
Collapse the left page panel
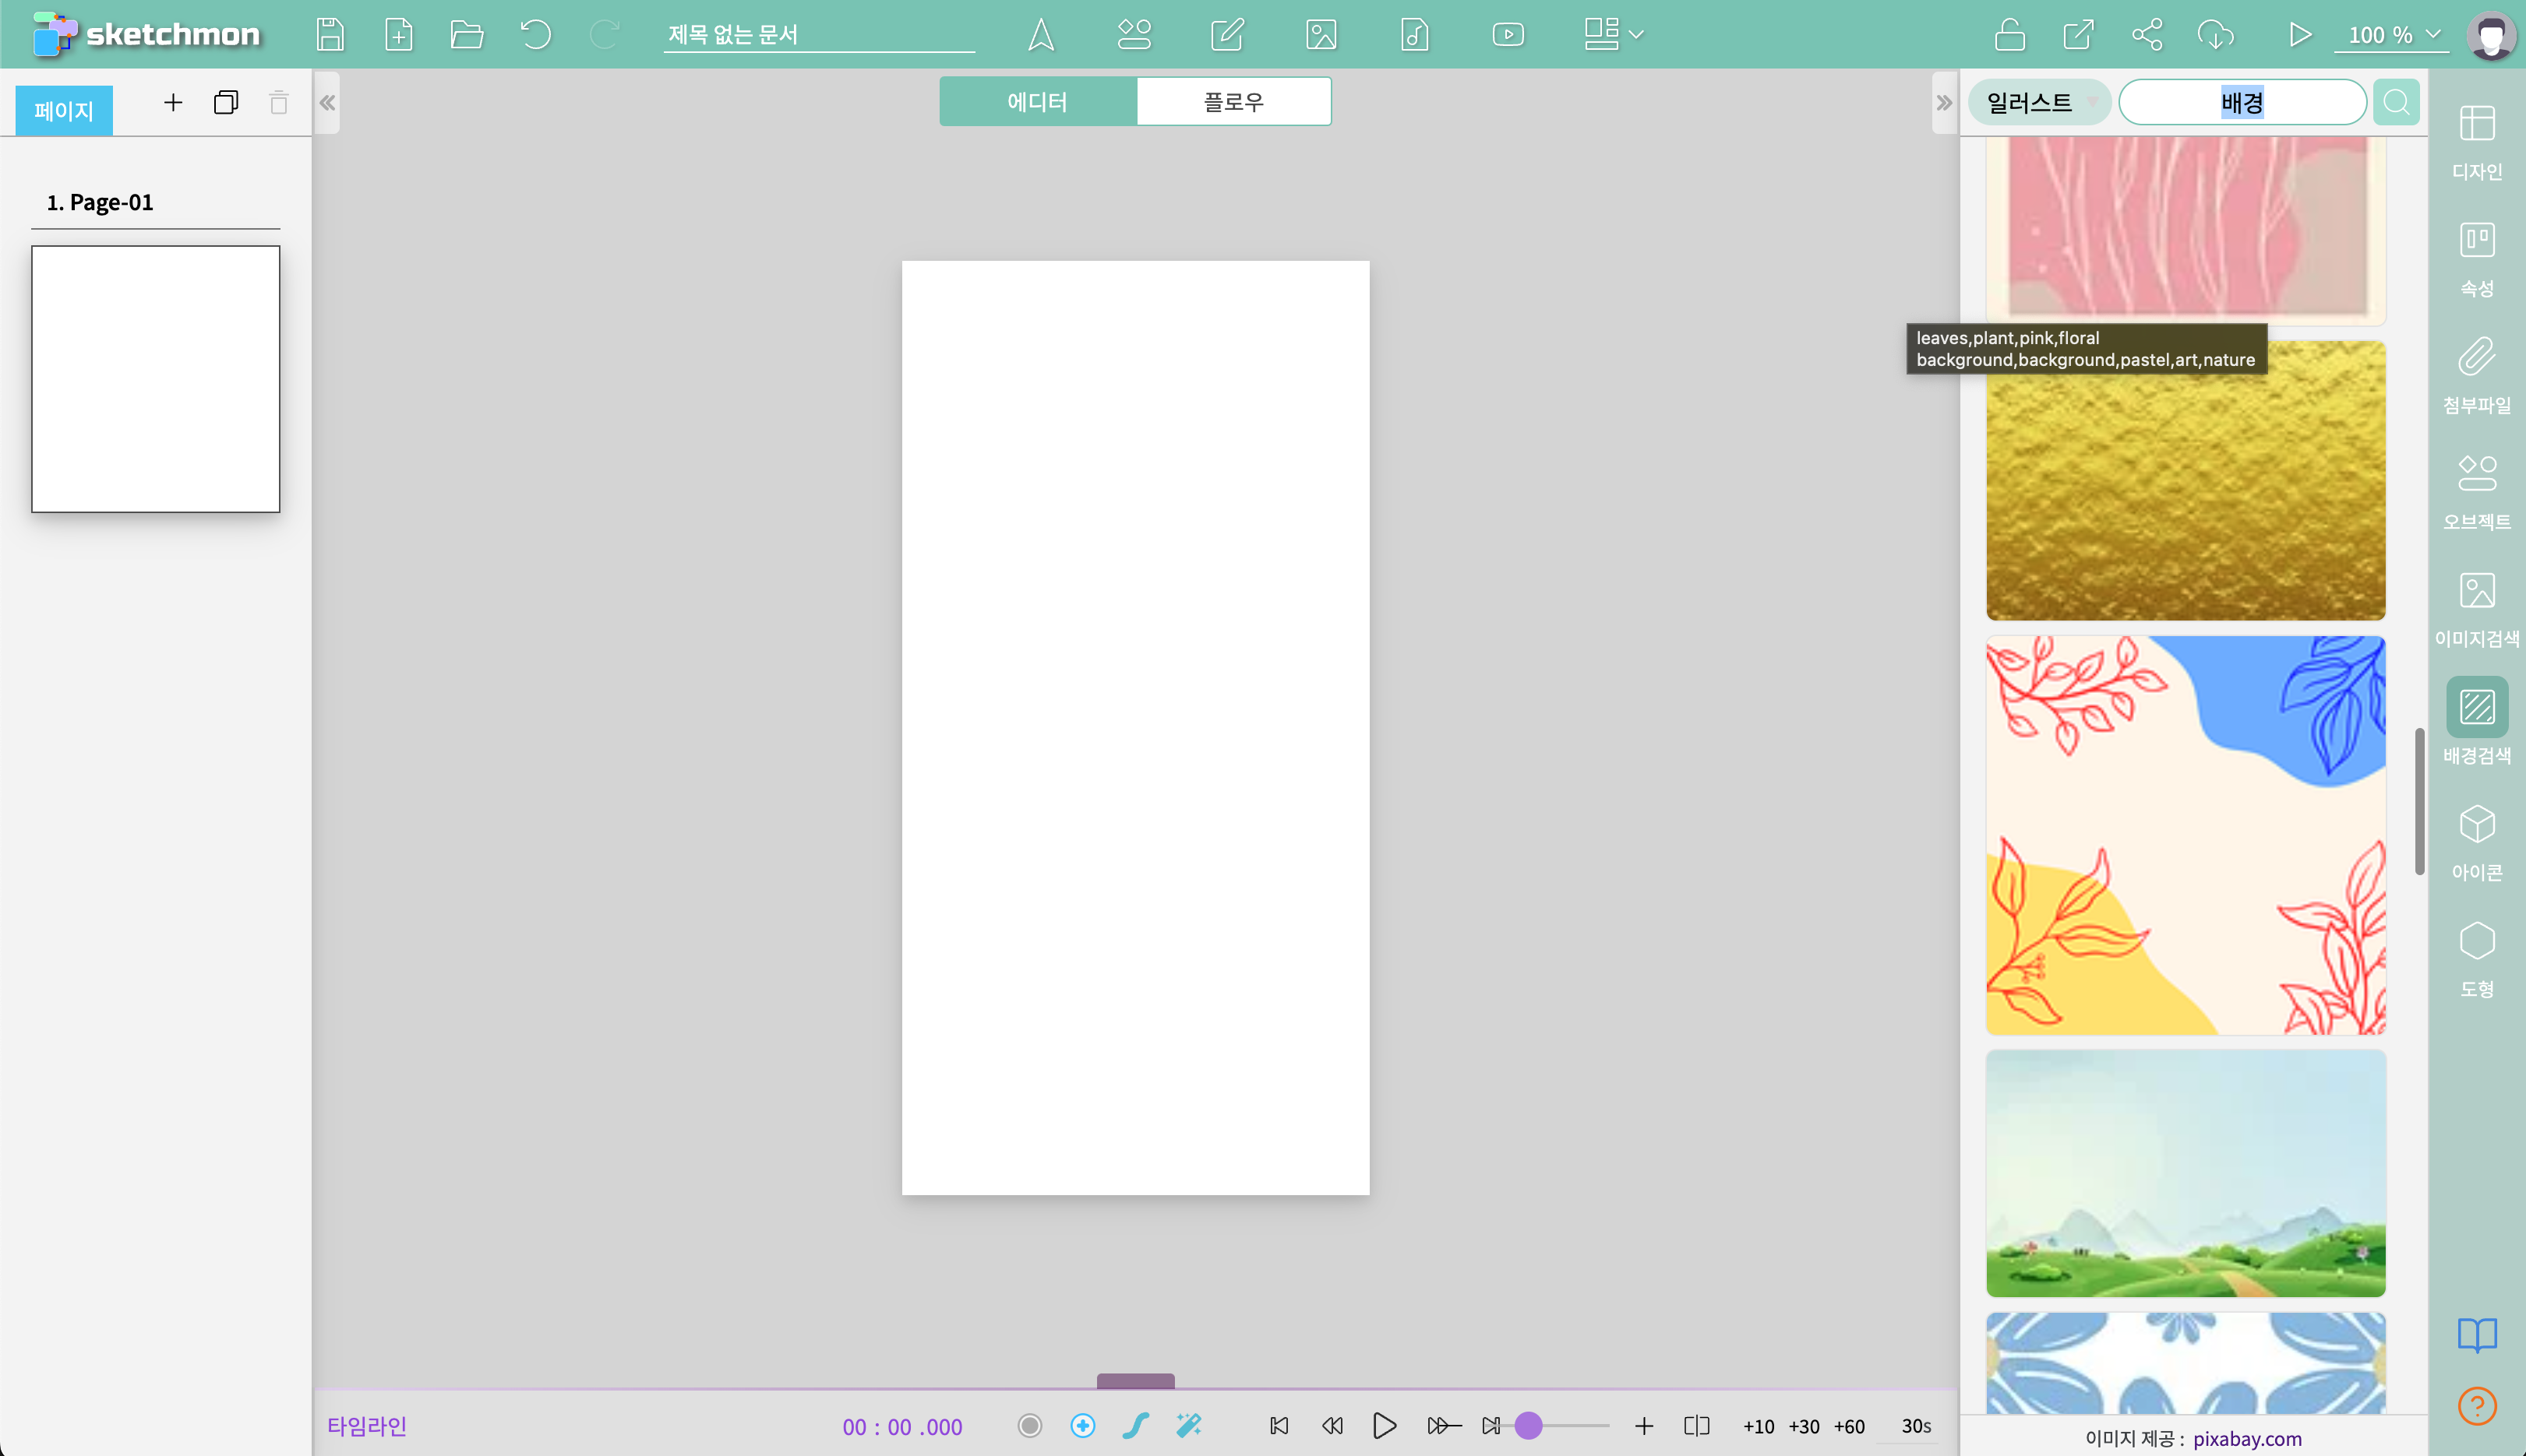point(327,102)
